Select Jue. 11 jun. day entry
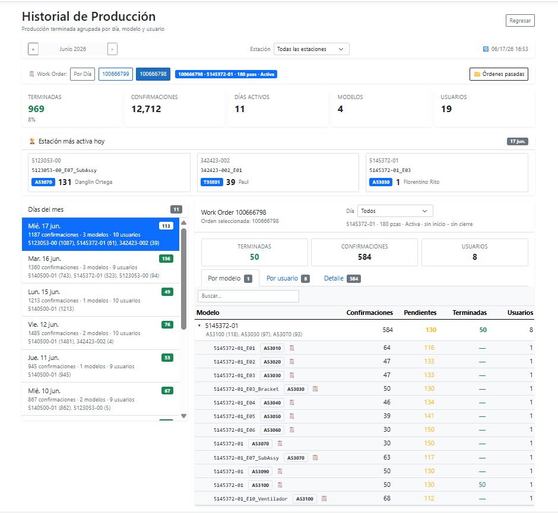This screenshot has width=558, height=513. pyautogui.click(x=100, y=366)
